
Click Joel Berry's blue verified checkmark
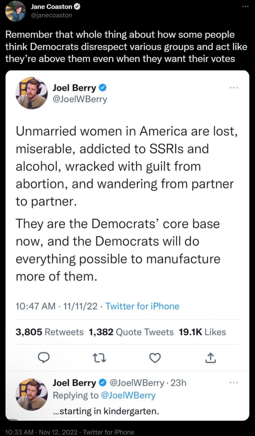pyautogui.click(x=103, y=88)
